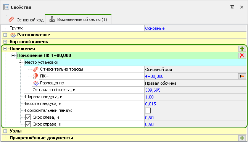Select the Размещение label
Viewport: 248px width, 142px height.
pos(52,83)
